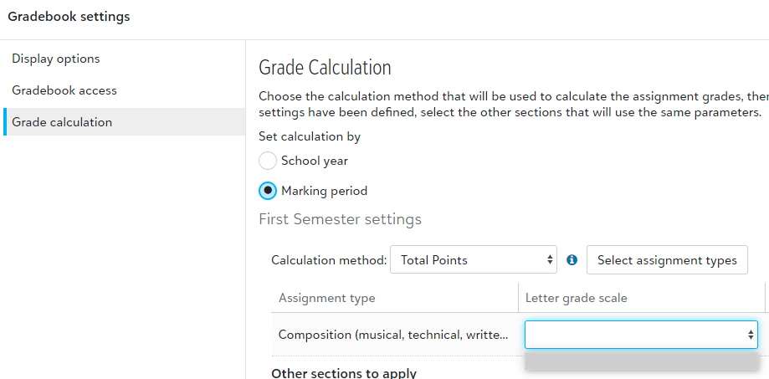The image size is (769, 379).
Task: Select Grade calculation in the sidebar
Action: [x=62, y=122]
